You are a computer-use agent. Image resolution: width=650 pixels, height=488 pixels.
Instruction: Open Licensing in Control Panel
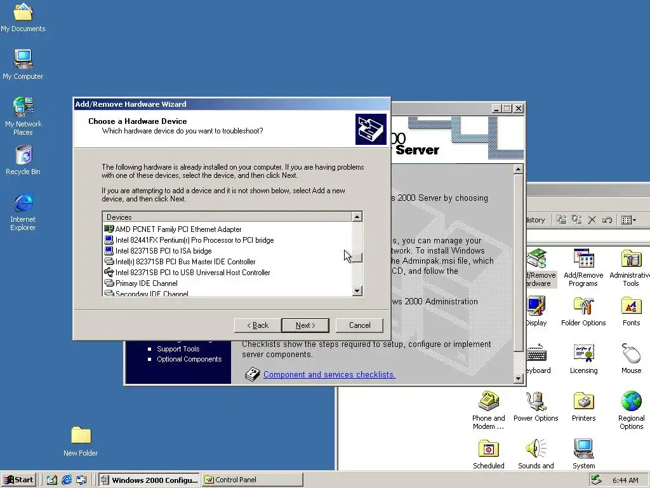click(x=584, y=359)
